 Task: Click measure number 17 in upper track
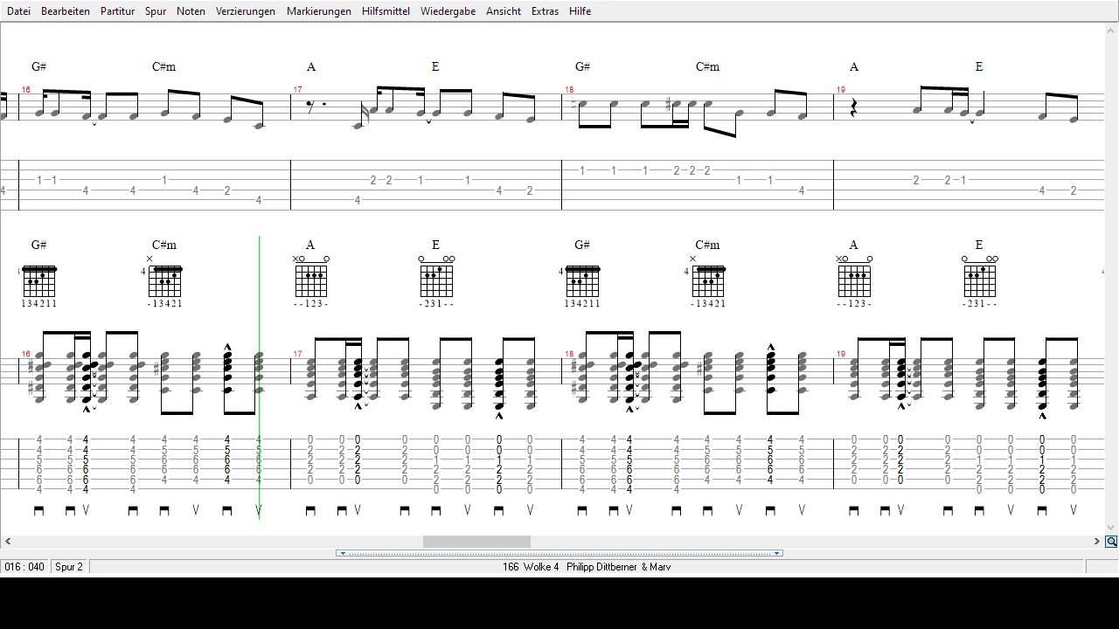coord(298,90)
